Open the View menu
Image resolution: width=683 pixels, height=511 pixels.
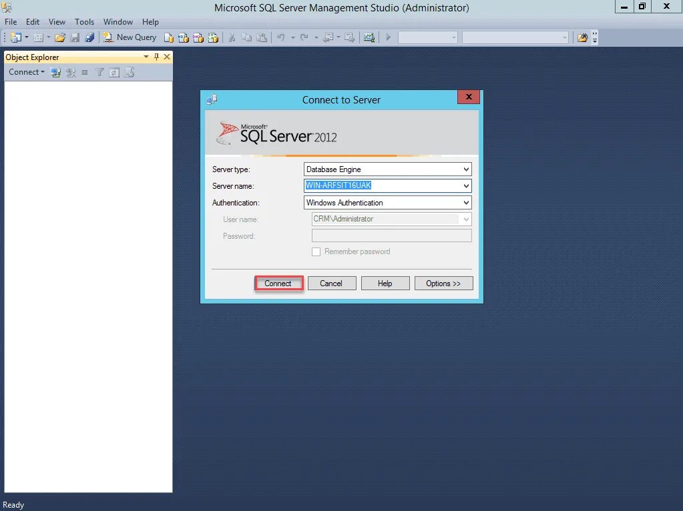point(57,22)
